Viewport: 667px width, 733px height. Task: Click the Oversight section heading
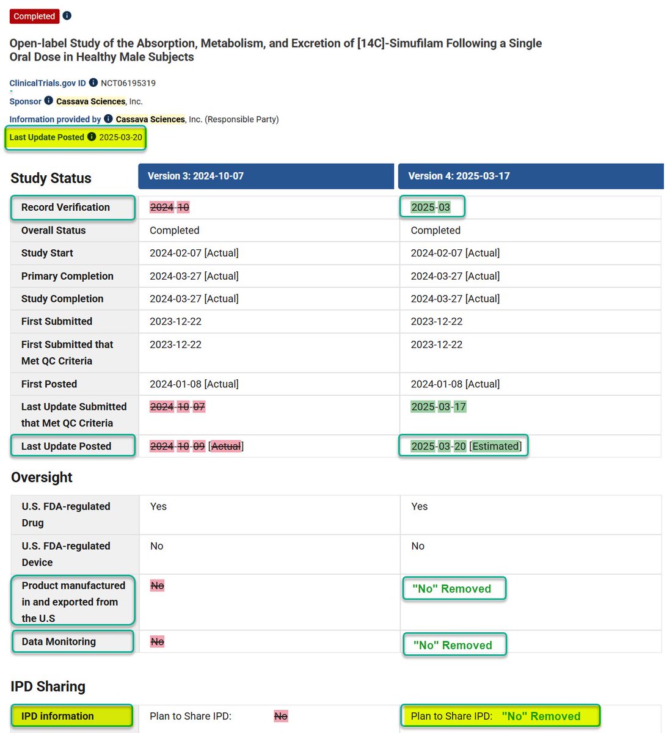tap(42, 477)
